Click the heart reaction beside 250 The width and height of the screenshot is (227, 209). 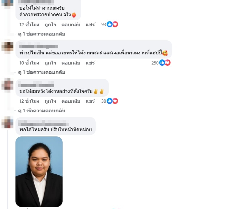click(168, 63)
